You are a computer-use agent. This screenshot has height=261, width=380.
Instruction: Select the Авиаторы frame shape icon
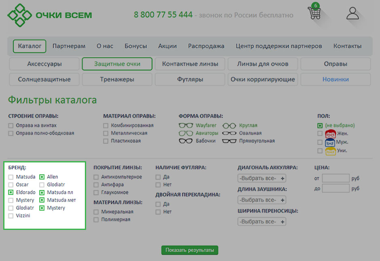[186, 133]
